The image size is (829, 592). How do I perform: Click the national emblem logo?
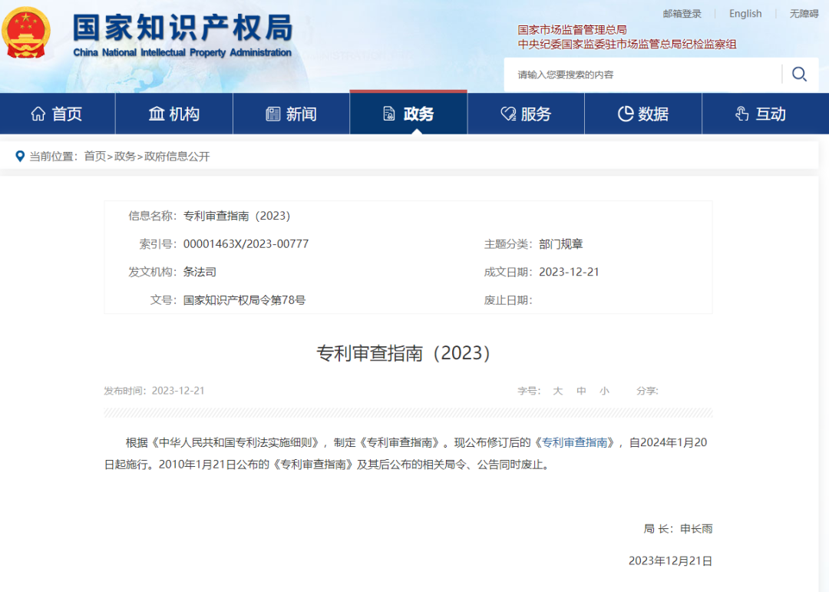[x=27, y=33]
